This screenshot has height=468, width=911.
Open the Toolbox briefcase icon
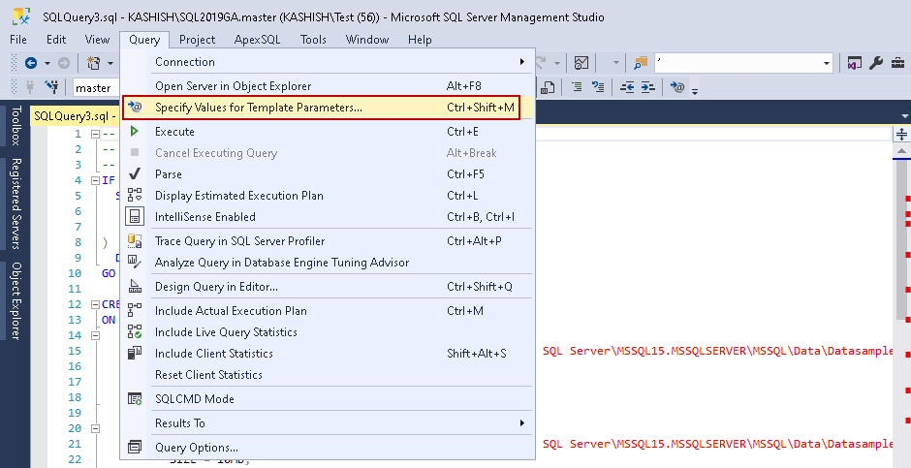coord(896,63)
